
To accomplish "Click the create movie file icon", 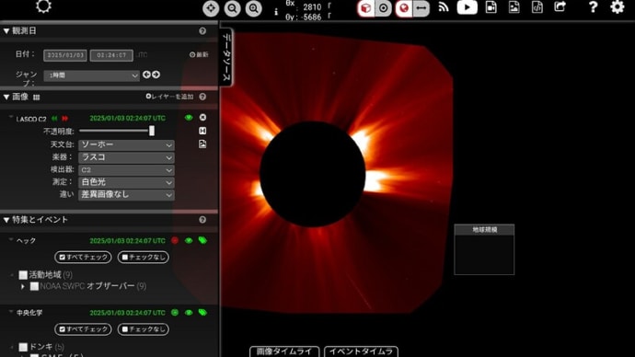I will pyautogui.click(x=491, y=6).
